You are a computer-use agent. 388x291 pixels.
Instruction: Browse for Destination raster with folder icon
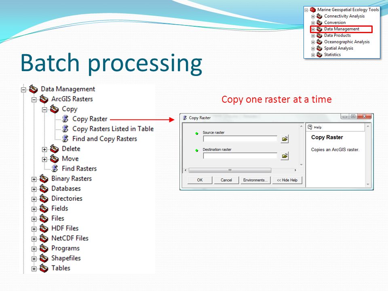click(285, 156)
